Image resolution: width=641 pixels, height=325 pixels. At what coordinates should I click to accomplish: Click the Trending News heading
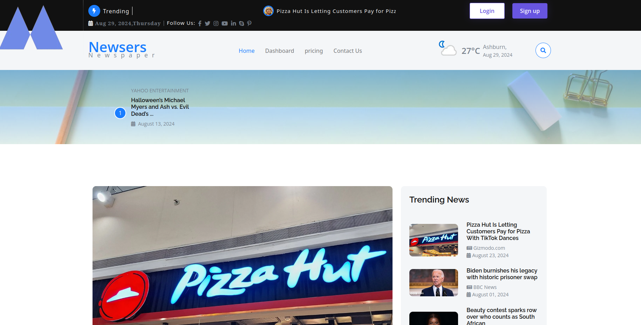439,200
